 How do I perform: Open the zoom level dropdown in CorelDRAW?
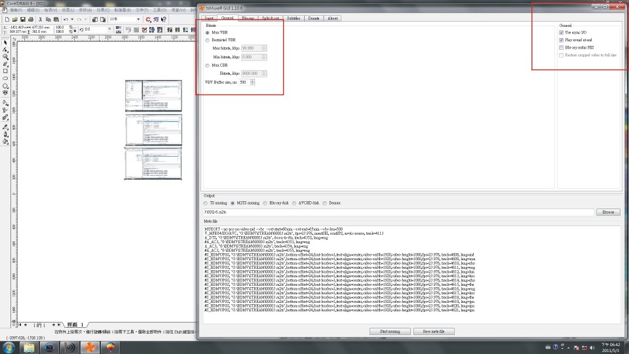pyautogui.click(x=138, y=19)
